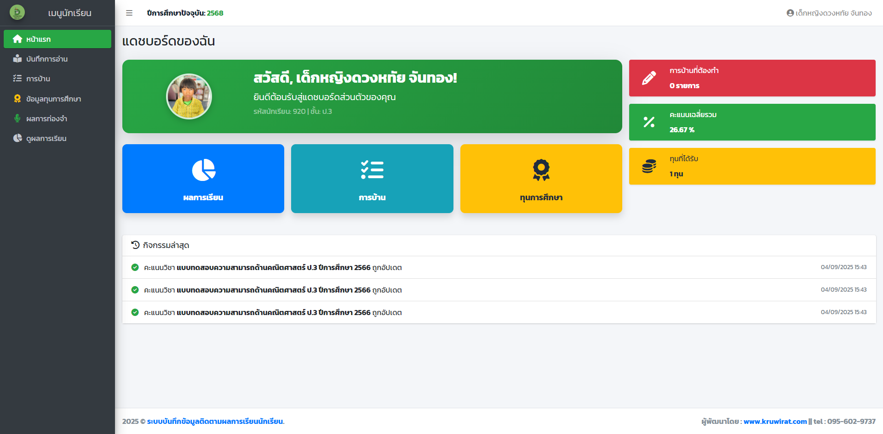Open the school logo at sidebar top

(17, 13)
